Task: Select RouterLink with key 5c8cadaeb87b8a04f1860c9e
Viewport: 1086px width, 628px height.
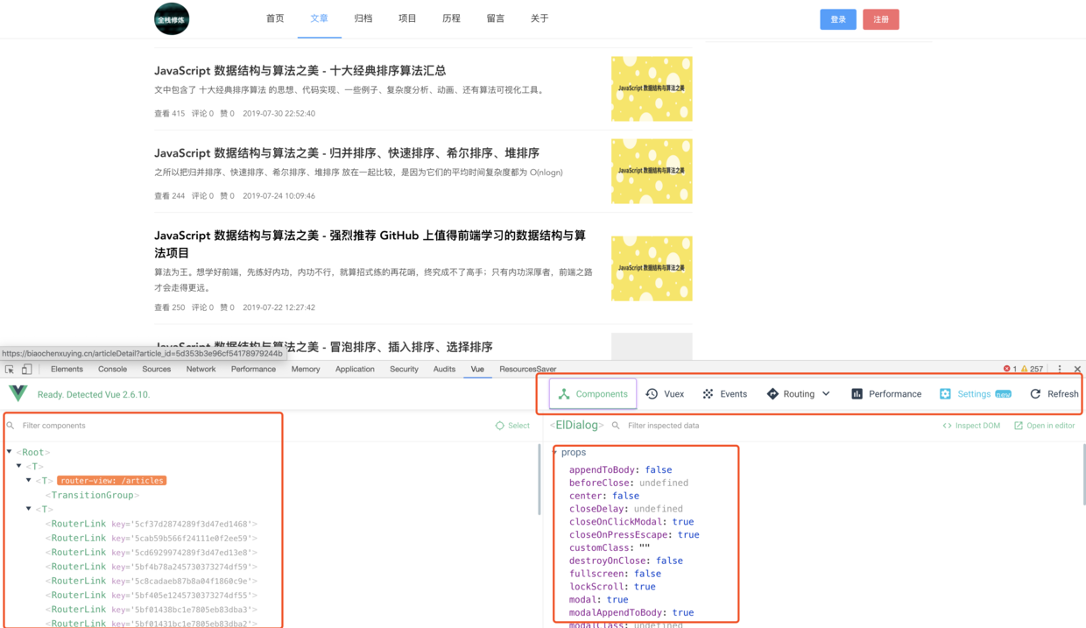Action: pos(152,581)
